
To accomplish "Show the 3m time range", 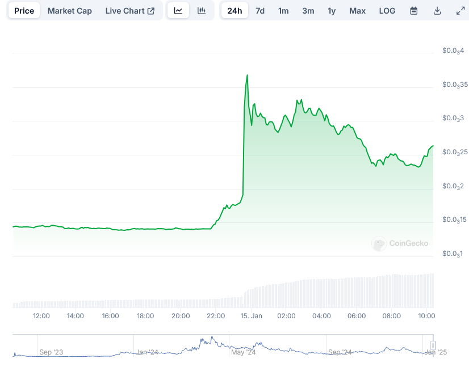I will pyautogui.click(x=308, y=11).
